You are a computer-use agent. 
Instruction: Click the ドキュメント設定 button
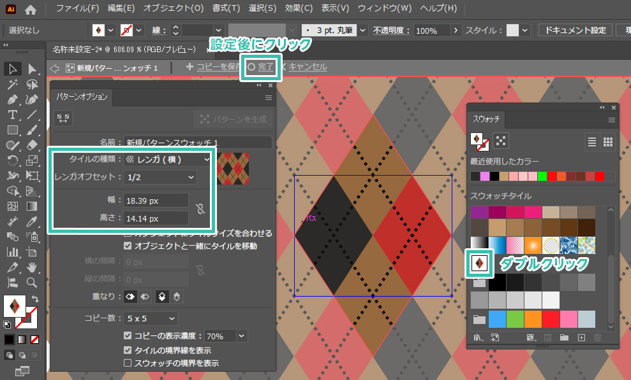575,30
